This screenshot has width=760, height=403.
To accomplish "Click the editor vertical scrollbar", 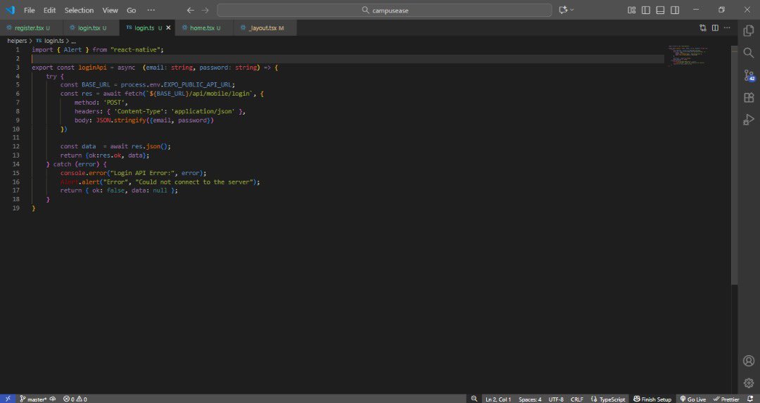I will (734, 165).
